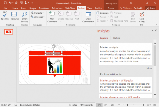Click More under the Market analysis card
This screenshot has height=107, width=159.
pos(149,68)
